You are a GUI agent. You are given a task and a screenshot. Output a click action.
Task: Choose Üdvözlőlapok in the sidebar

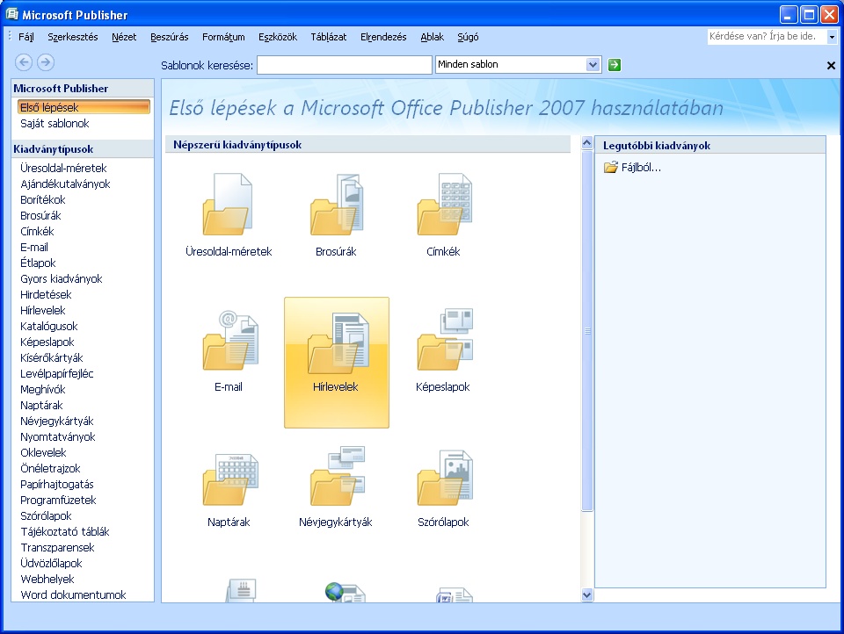(51, 564)
